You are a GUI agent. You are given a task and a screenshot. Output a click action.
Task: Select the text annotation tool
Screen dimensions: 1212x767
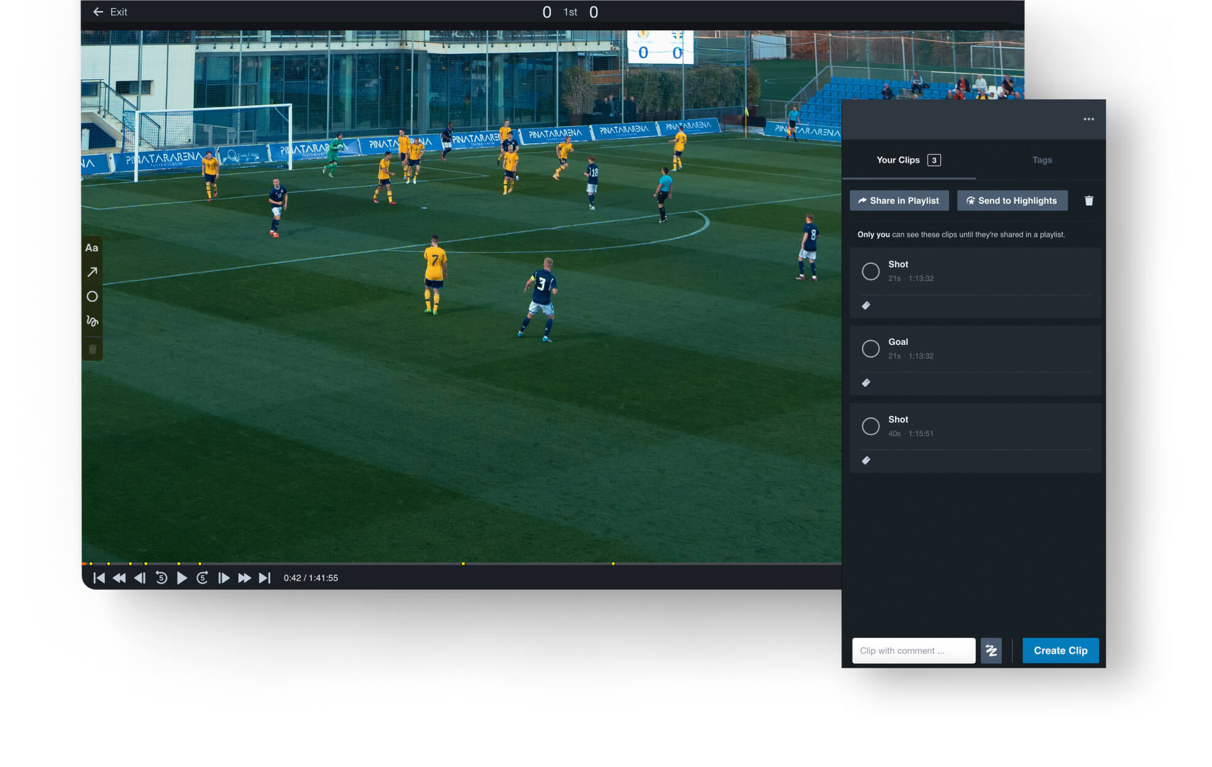coord(92,248)
